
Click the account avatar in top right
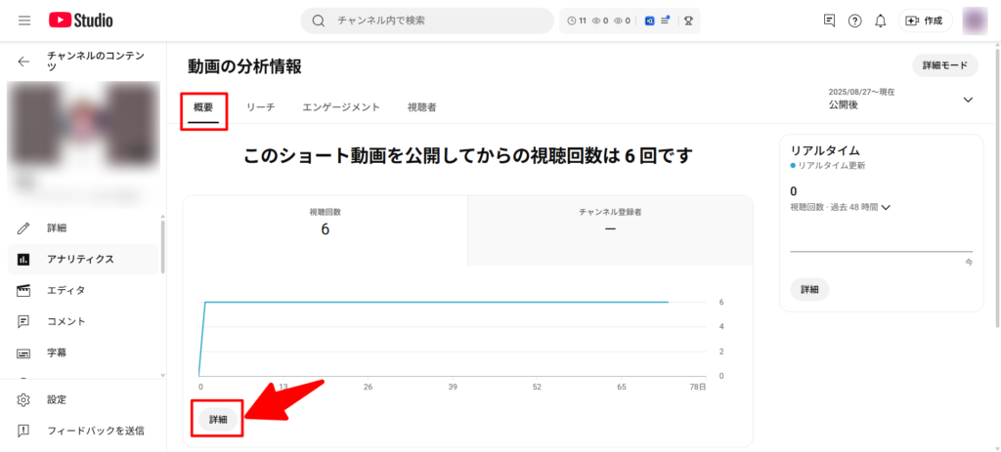click(975, 21)
